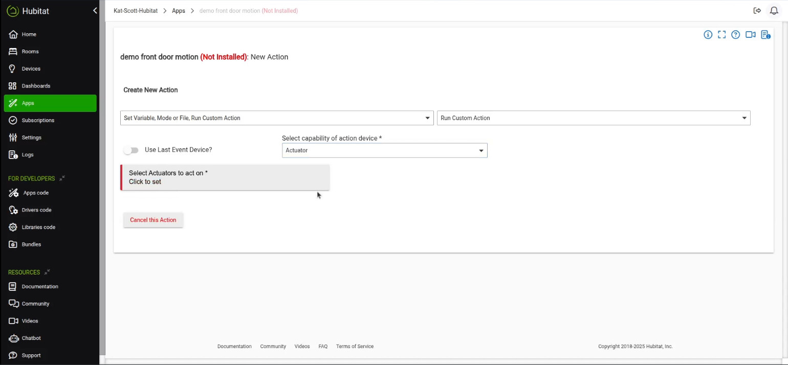Click the Copyright 2018-2025 Hubitat, Inc. text
The image size is (788, 365).
pyautogui.click(x=636, y=346)
